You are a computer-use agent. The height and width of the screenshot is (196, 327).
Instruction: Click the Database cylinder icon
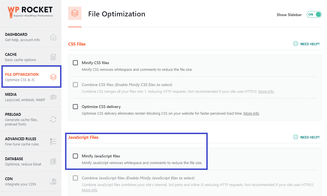pyautogui.click(x=53, y=161)
